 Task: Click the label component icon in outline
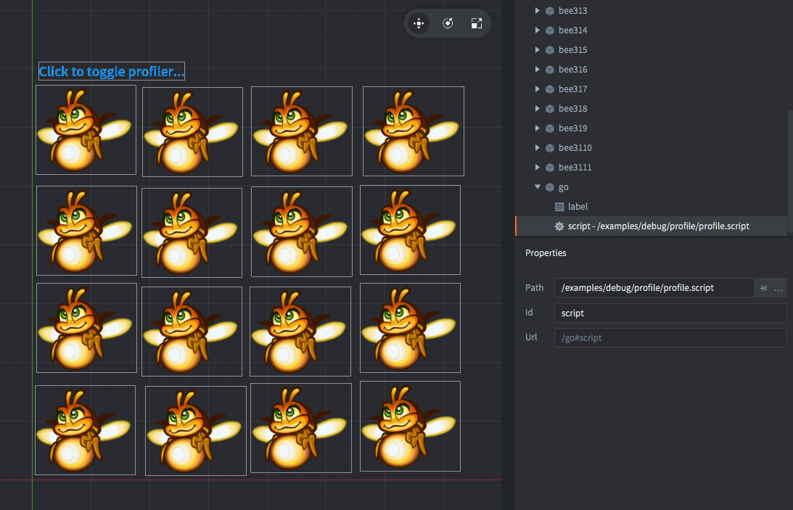coord(559,207)
